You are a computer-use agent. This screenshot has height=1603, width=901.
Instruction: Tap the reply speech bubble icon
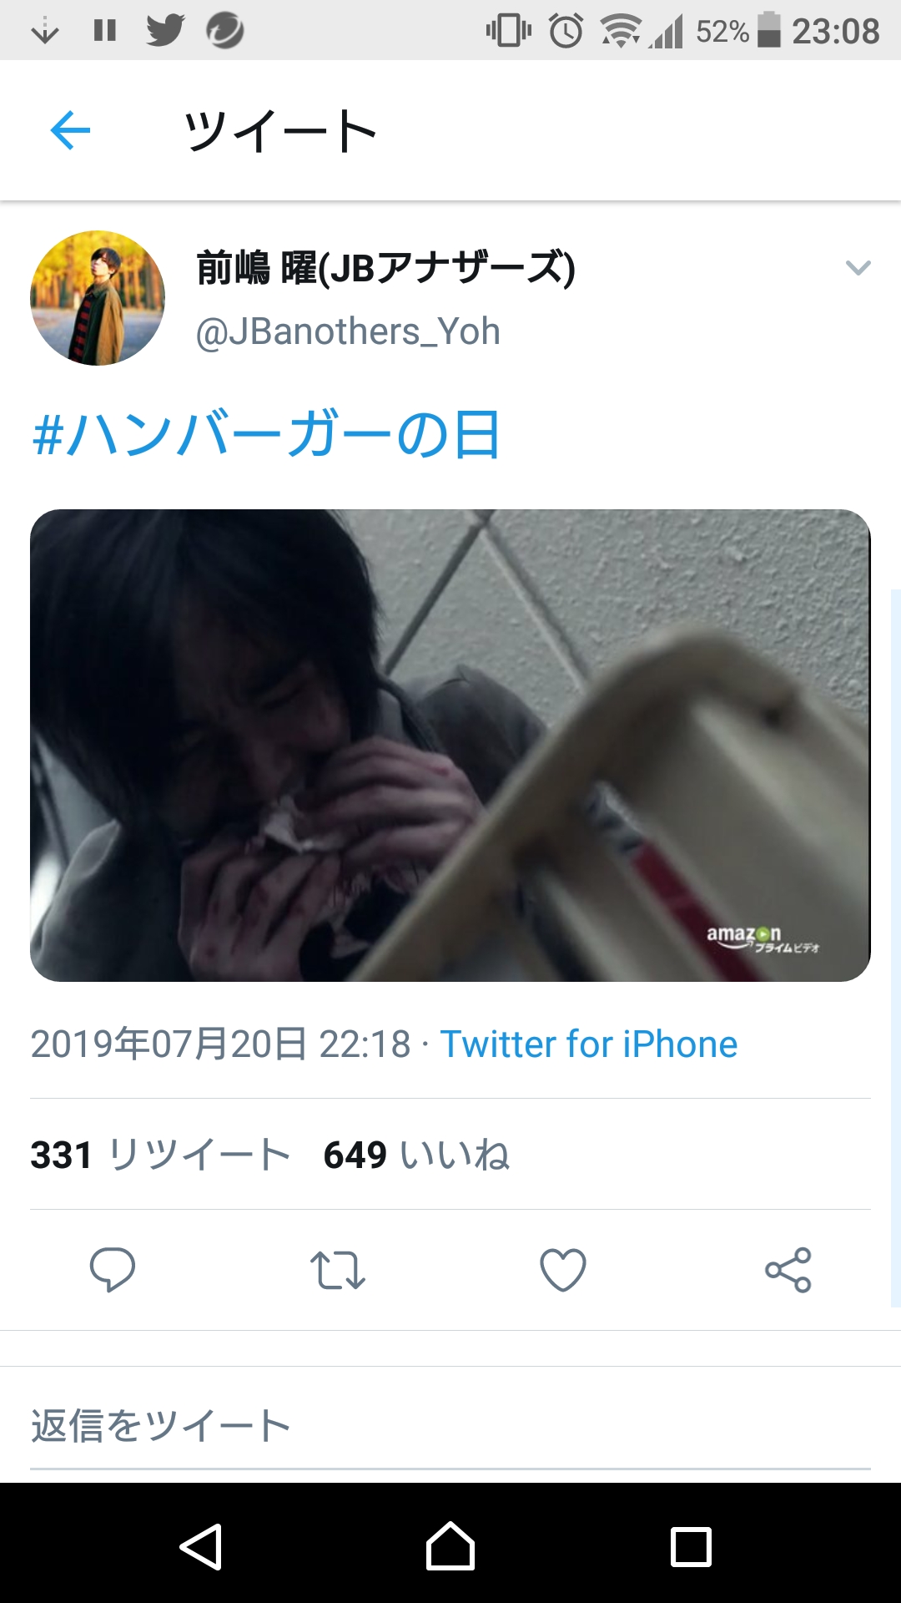[113, 1270]
